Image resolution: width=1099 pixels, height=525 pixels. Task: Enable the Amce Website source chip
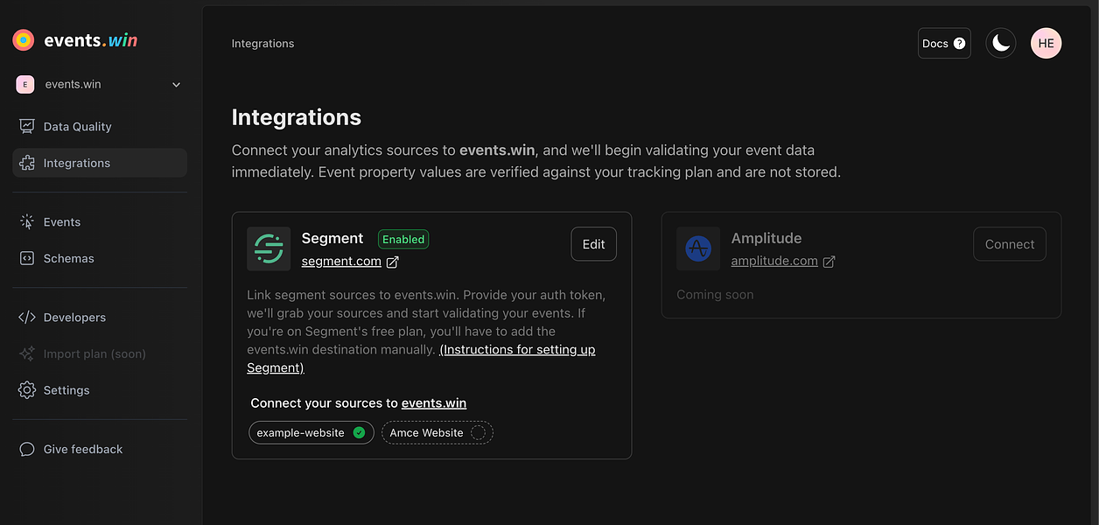click(437, 433)
